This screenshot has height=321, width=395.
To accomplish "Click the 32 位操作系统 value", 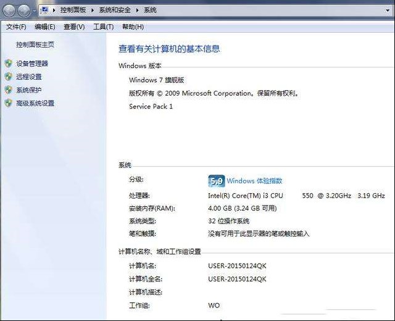I will [x=229, y=221].
